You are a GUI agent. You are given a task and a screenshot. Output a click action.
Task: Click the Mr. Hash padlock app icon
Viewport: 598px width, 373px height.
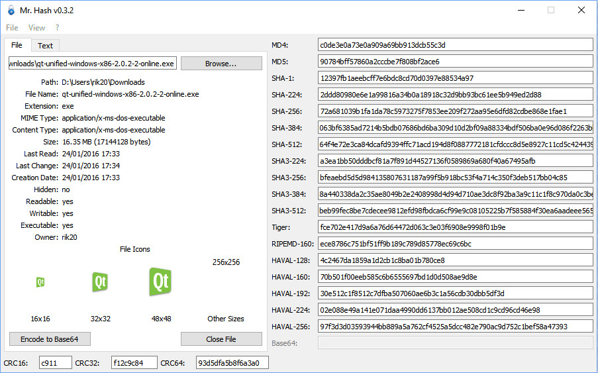11,11
